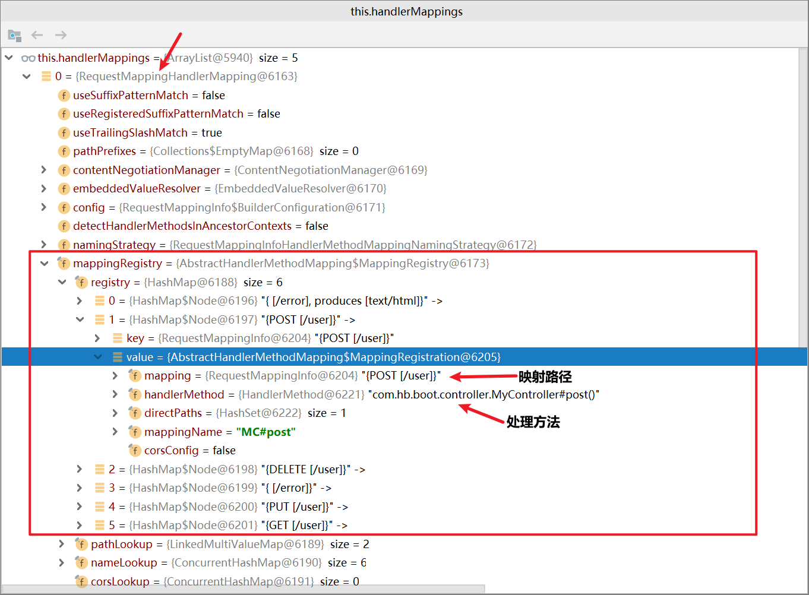Screen dimensions: 809x595
Task: Click the field icon of mappingName
Action: 135,432
